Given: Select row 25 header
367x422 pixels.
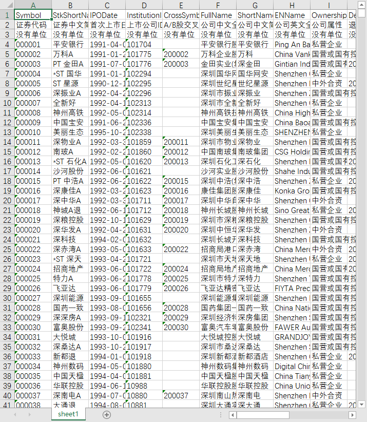Looking at the screenshot, I should click(7, 249).
